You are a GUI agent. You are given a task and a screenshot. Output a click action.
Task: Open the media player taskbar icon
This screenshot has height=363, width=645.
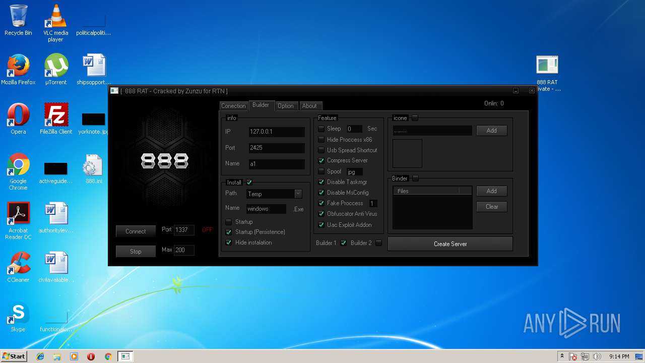[74, 356]
